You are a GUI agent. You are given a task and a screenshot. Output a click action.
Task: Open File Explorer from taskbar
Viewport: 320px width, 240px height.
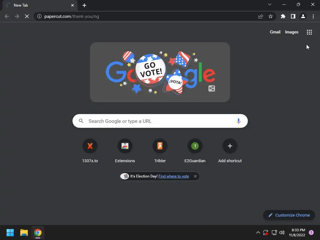point(24,232)
